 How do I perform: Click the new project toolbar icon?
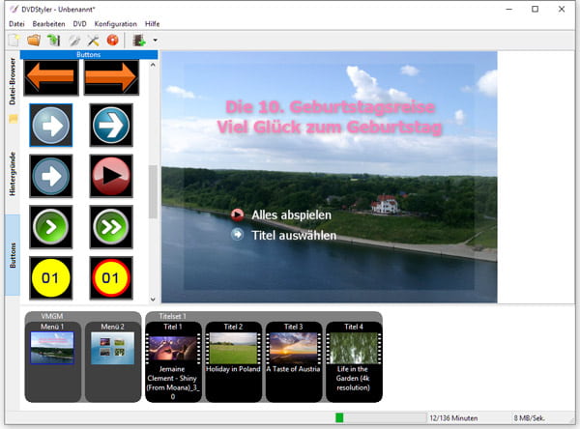point(14,41)
